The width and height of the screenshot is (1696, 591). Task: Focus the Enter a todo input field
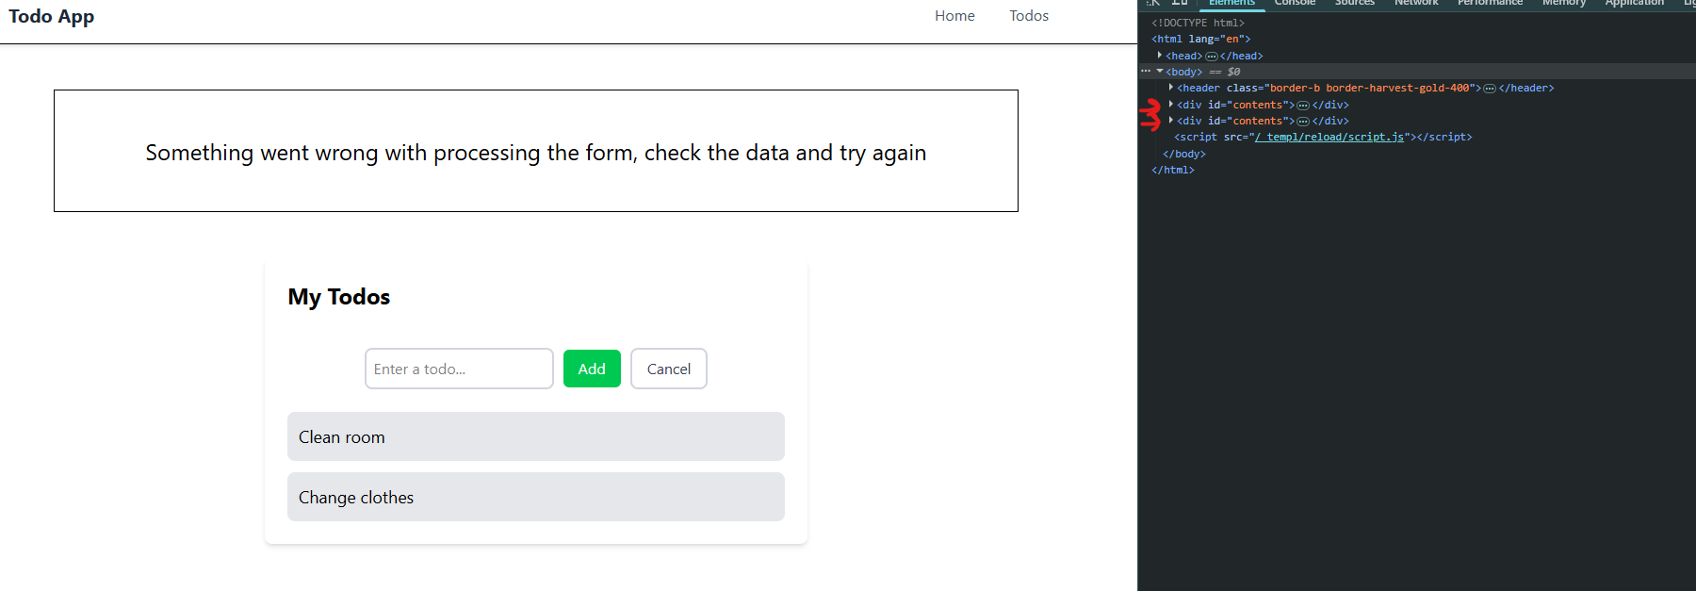coord(459,369)
